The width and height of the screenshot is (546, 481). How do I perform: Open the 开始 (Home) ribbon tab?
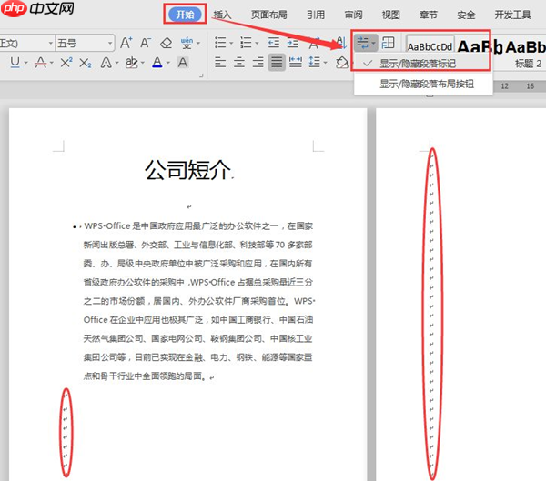click(x=185, y=15)
